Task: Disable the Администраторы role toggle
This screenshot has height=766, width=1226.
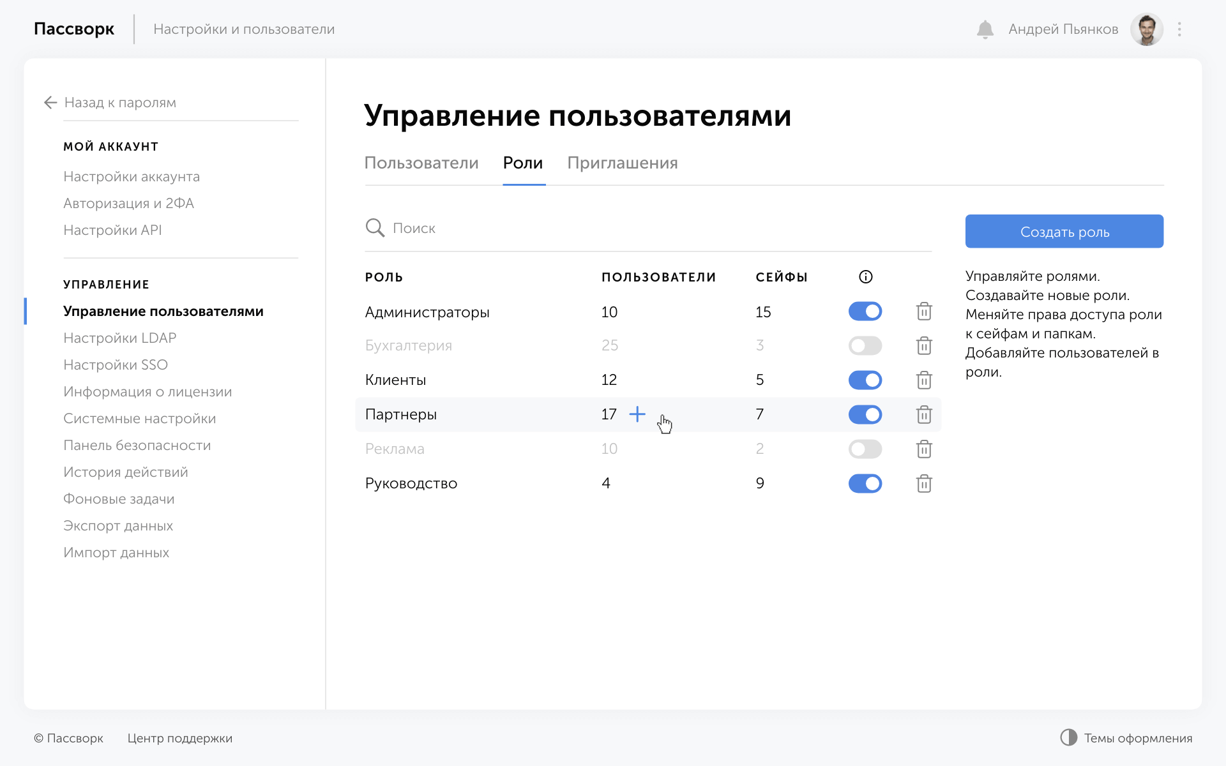Action: pos(865,312)
